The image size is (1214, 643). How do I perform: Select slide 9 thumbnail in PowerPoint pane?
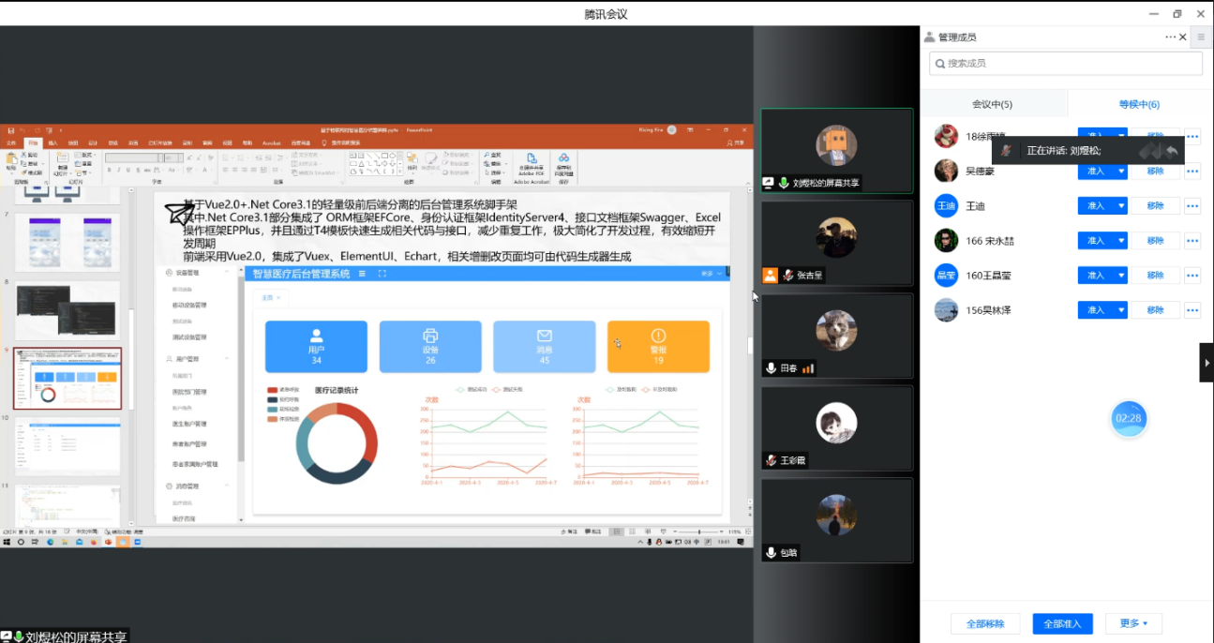[67, 378]
